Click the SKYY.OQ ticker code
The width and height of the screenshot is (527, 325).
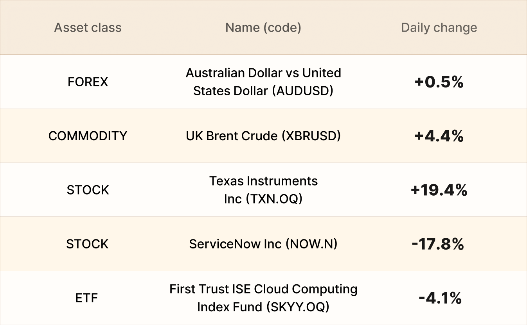point(297,307)
